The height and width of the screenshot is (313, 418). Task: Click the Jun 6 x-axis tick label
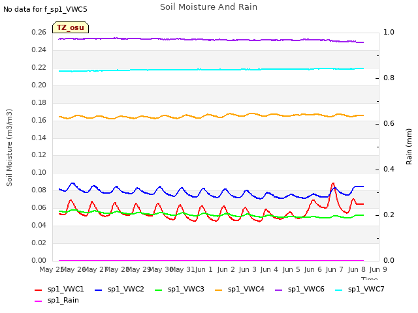313,269
